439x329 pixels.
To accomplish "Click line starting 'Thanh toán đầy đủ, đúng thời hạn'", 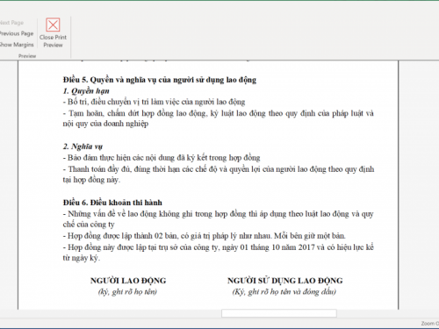I will (219, 169).
